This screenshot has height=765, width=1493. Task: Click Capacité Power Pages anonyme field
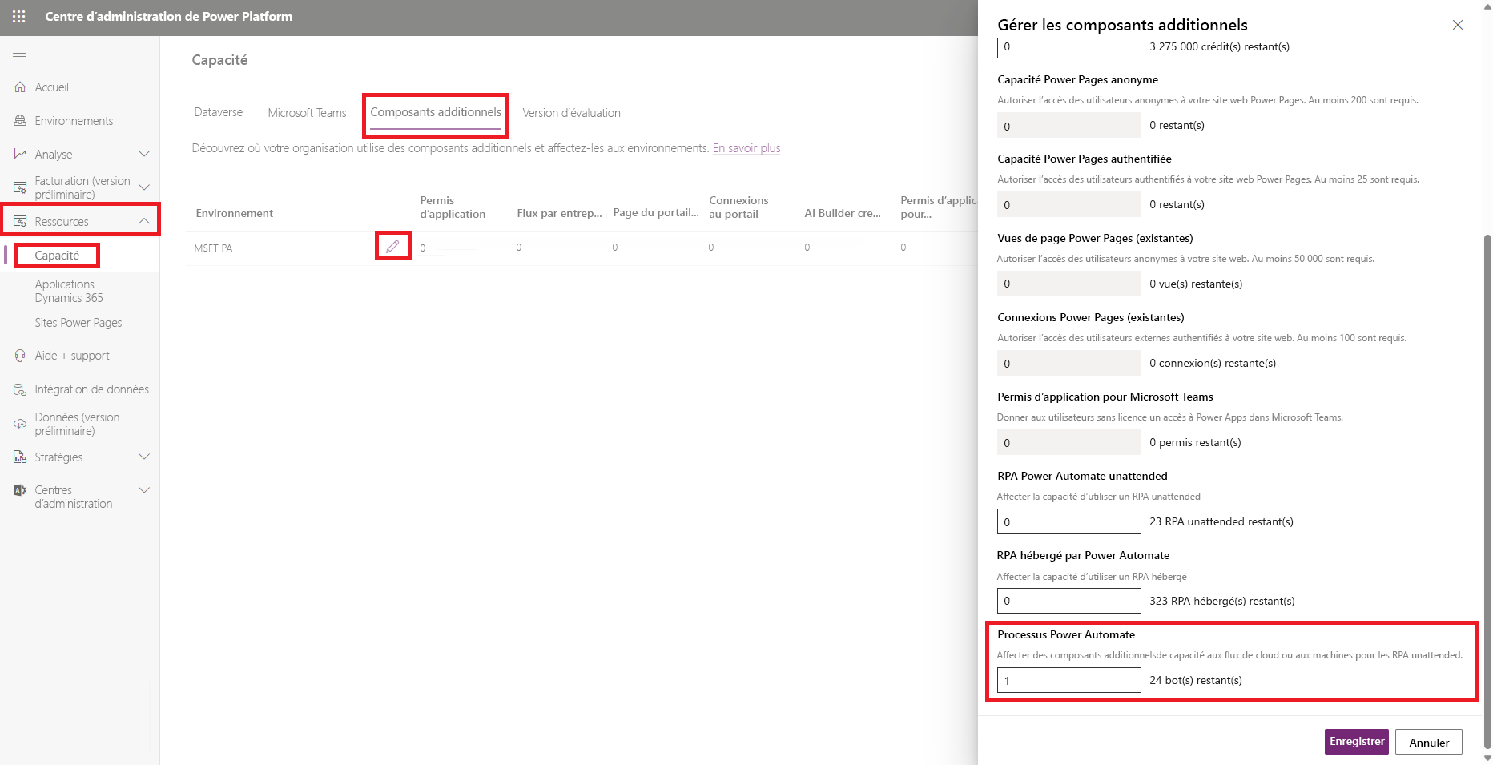[x=1068, y=125]
